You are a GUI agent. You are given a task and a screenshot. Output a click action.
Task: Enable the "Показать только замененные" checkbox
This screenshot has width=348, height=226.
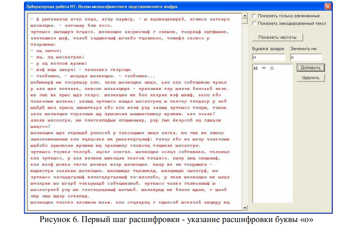[254, 16]
